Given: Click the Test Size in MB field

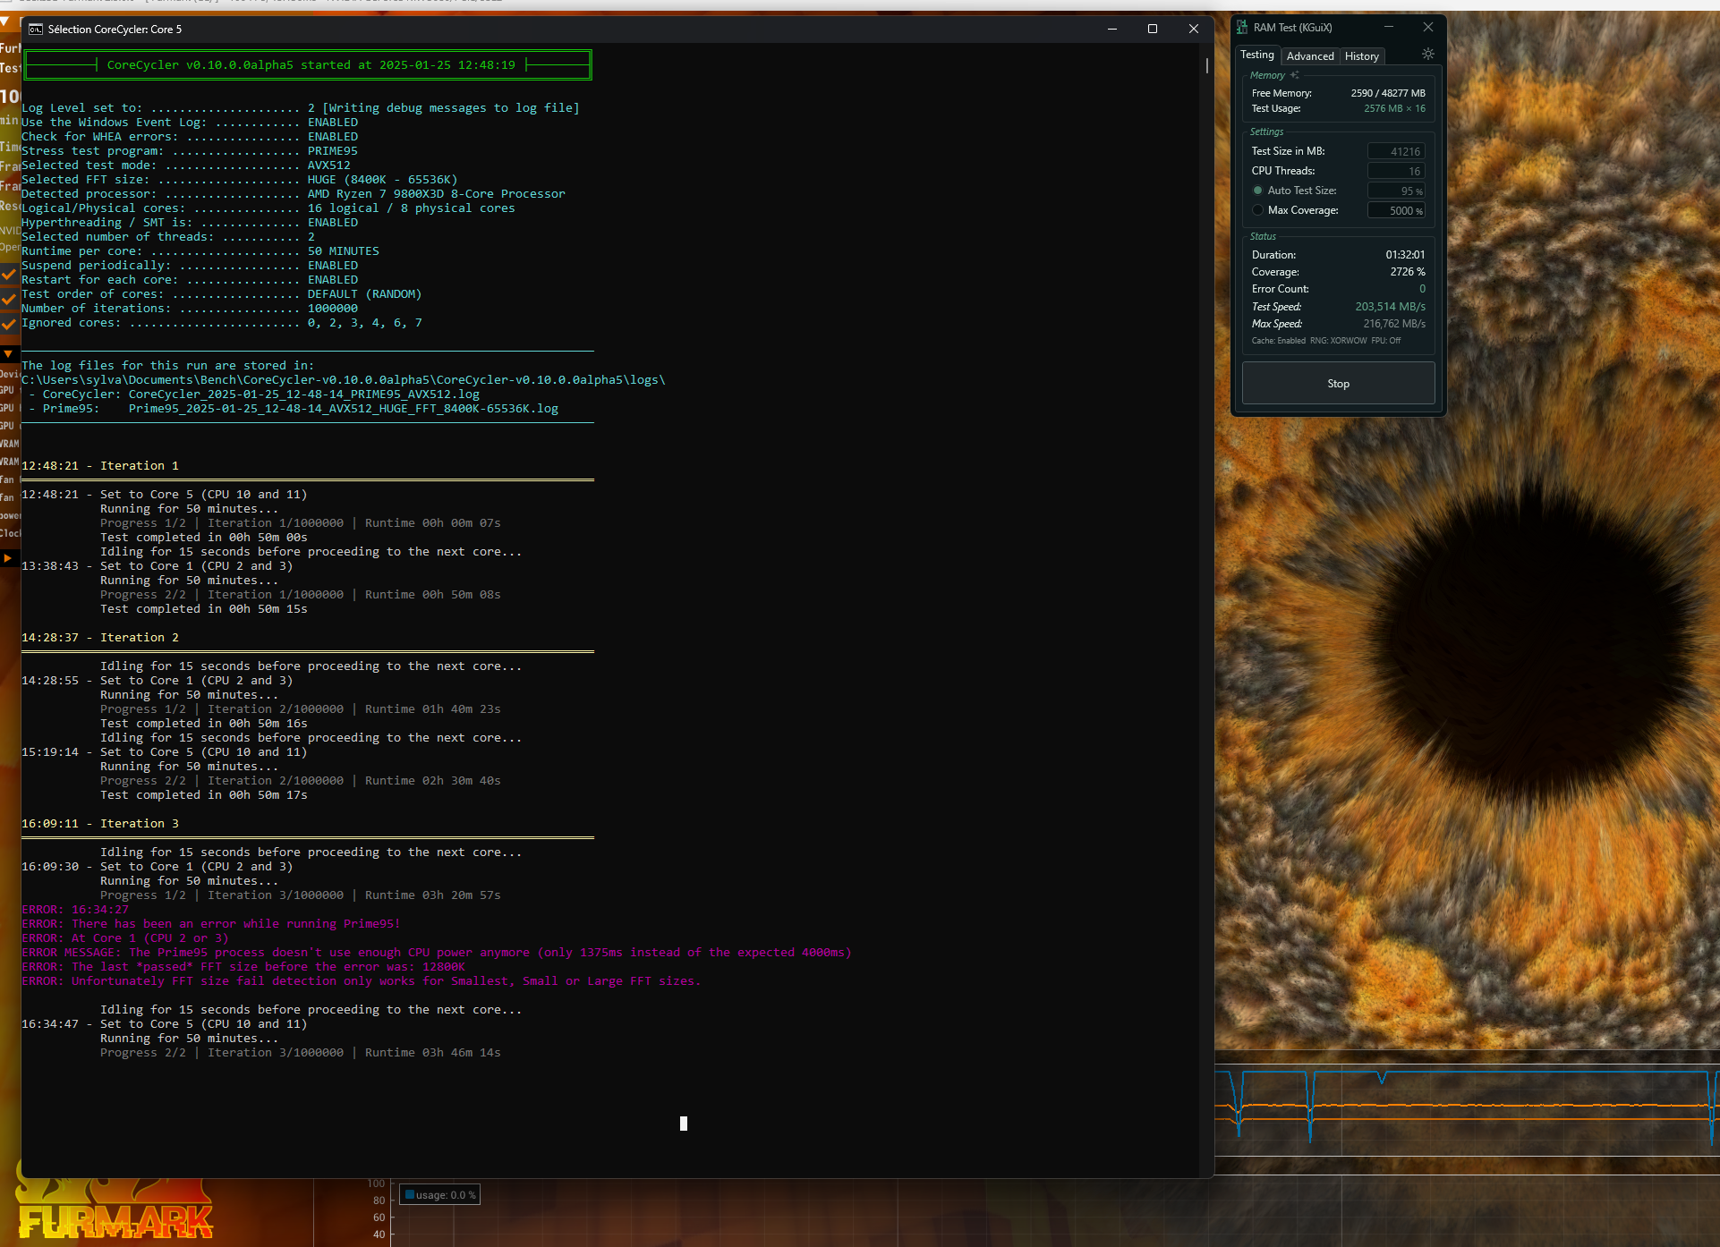Looking at the screenshot, I should (1396, 151).
